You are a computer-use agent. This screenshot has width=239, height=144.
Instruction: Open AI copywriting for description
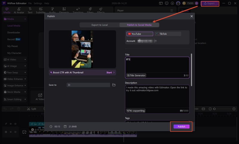[x=136, y=111]
